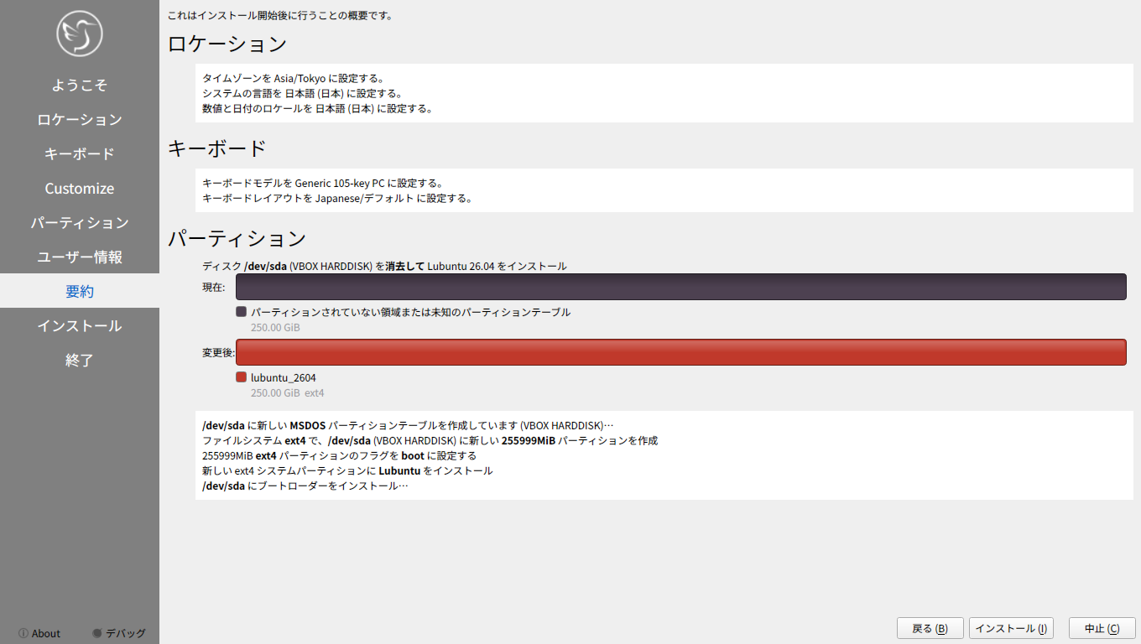Viewport: 1141px width, 644px height.
Task: Go to the パーティション step in sidebar
Action: click(80, 222)
